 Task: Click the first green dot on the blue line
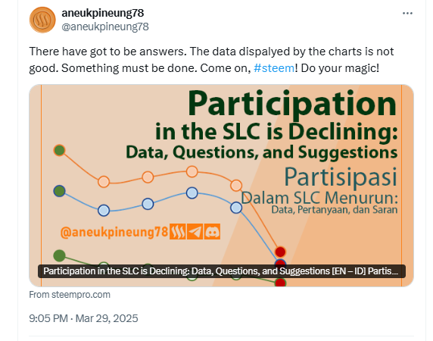tap(59, 191)
